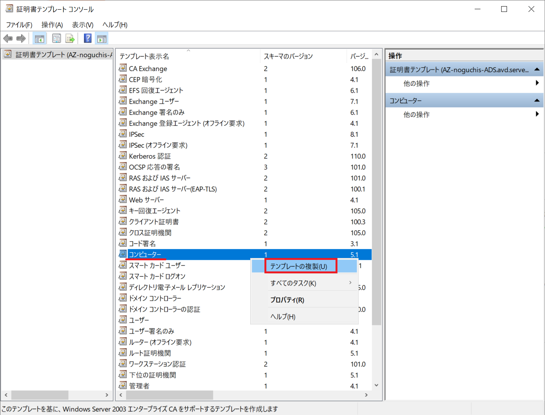Click the OCSP 応答の署名 template icon
This screenshot has height=415, width=545.
tap(123, 167)
